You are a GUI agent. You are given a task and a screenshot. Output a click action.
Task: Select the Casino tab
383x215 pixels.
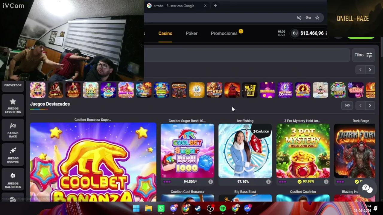click(x=165, y=33)
